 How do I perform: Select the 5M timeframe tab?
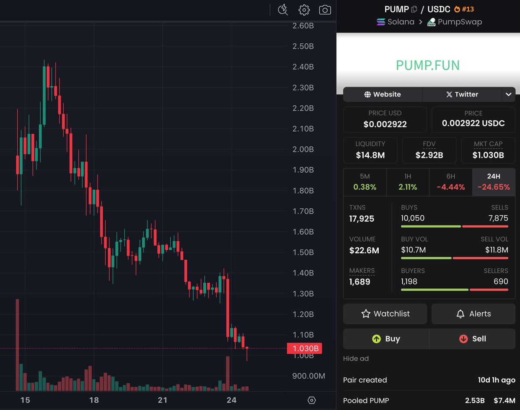[365, 182]
